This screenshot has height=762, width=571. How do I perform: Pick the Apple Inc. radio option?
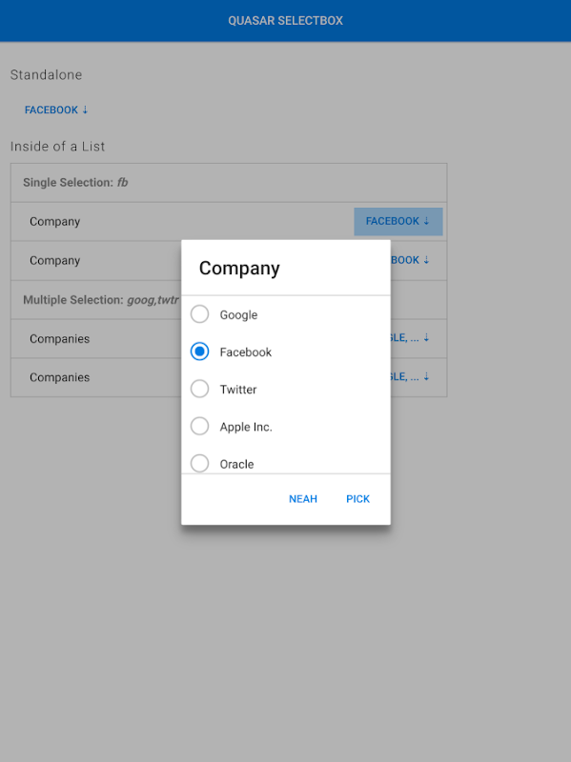click(199, 426)
